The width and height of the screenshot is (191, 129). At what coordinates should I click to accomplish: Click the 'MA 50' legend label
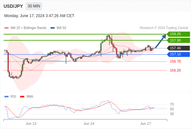(x=62, y=28)
